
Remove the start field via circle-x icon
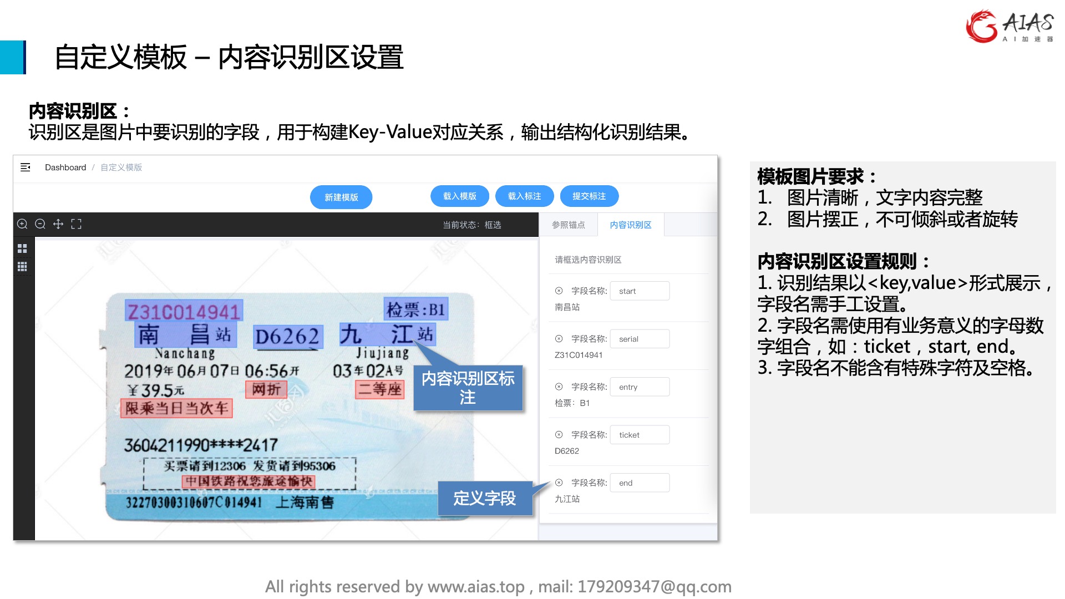(559, 291)
